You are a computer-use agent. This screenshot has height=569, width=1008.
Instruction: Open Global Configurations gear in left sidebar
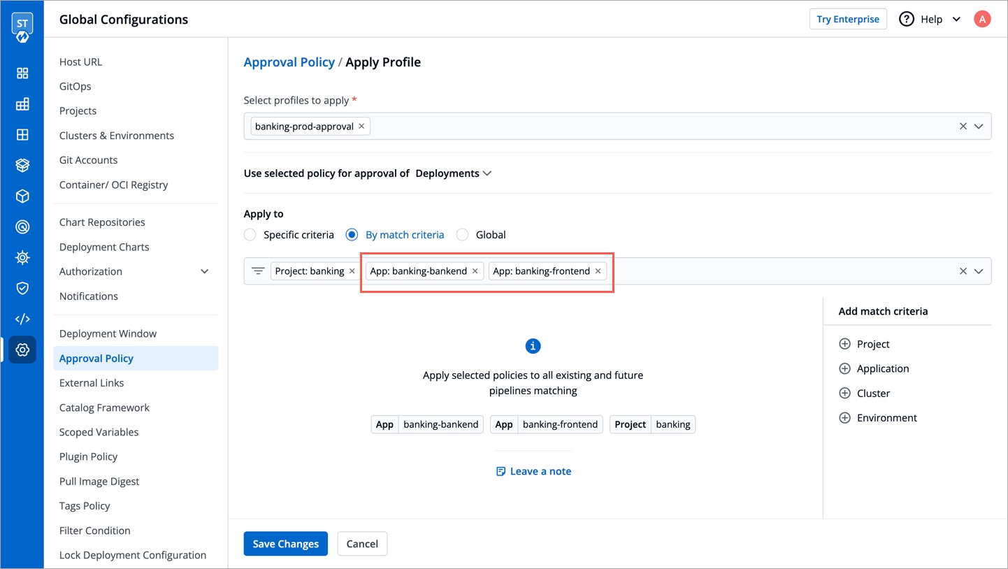(22, 350)
